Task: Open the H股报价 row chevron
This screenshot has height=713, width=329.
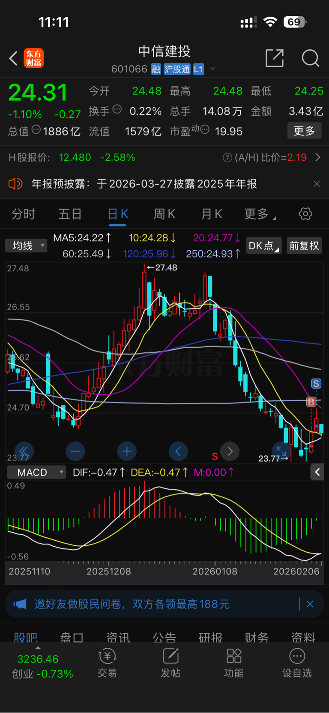Action: (x=317, y=157)
